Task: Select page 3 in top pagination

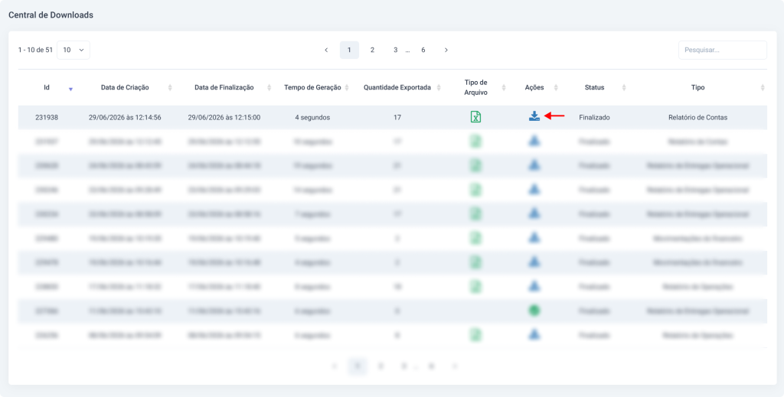Action: point(395,50)
